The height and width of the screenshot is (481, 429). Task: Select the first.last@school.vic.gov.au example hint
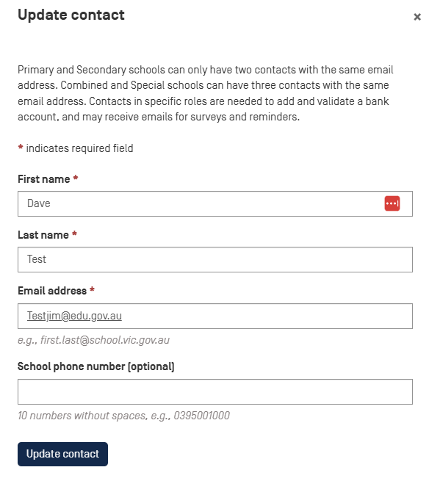click(93, 340)
